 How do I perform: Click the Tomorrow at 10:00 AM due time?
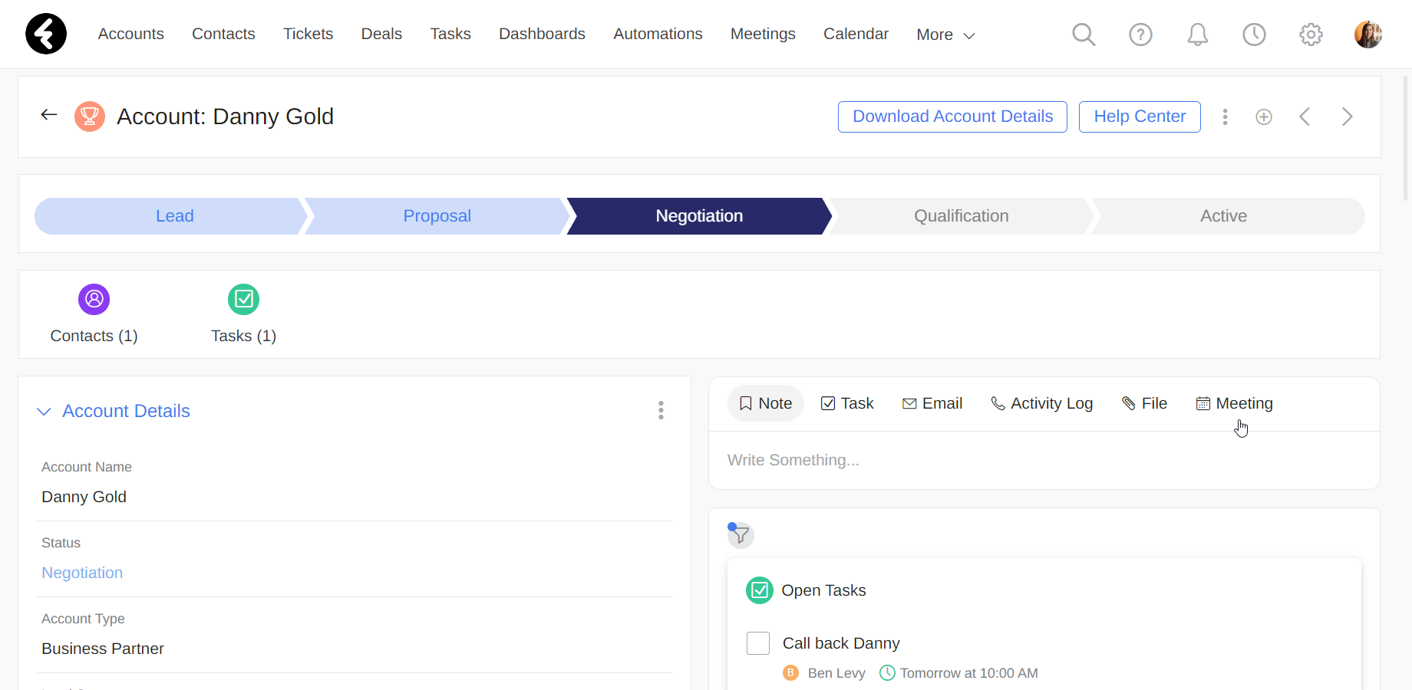[968, 672]
